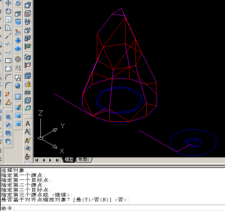225x211 pixels.
Task: Click the next layout tab arrow
Action: pyautogui.click(x=51, y=160)
